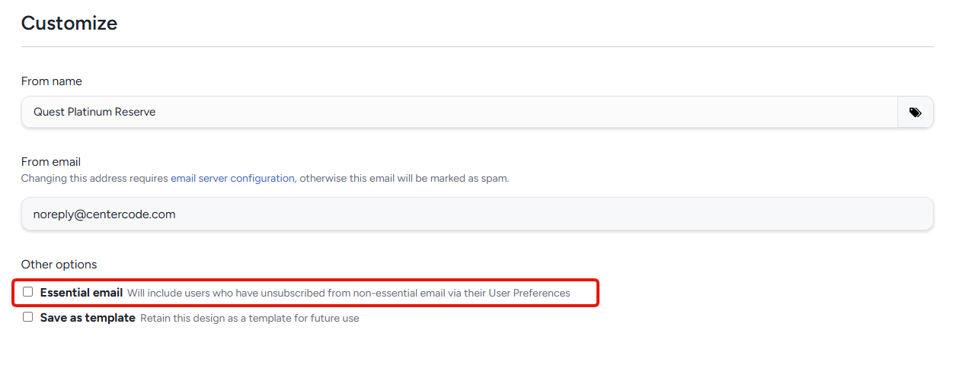Click the tag icon beside From name
Image resolution: width=972 pixels, height=365 pixels.
pos(915,113)
